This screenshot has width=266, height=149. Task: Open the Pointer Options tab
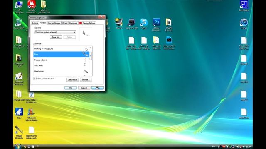(x=54, y=23)
